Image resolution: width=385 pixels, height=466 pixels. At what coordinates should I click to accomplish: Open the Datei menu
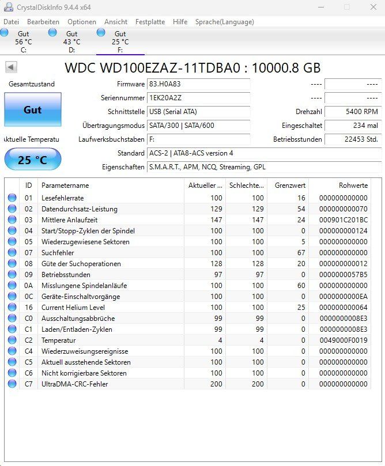pos(12,22)
